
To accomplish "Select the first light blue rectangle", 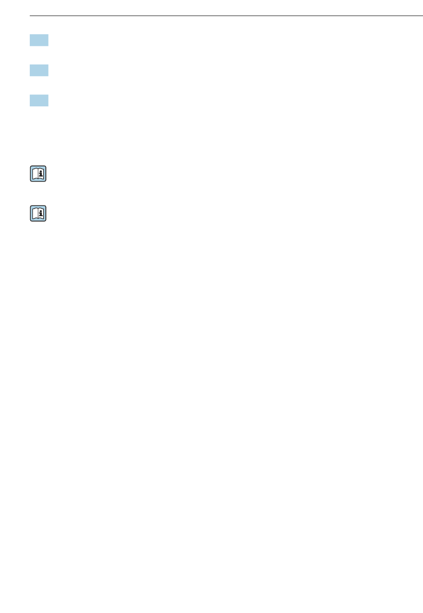I will [39, 40].
